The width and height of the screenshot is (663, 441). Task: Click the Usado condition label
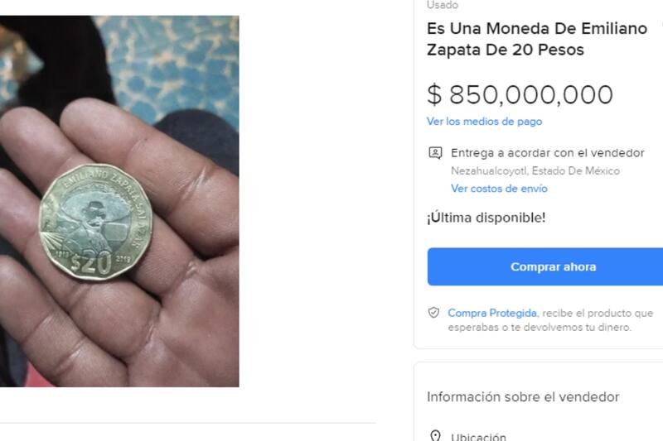click(x=443, y=5)
